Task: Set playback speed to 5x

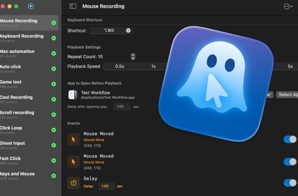Action: coord(290,67)
